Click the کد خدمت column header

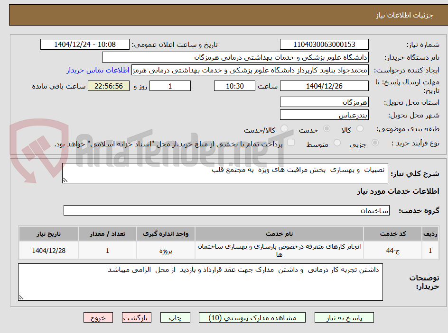click(x=393, y=234)
